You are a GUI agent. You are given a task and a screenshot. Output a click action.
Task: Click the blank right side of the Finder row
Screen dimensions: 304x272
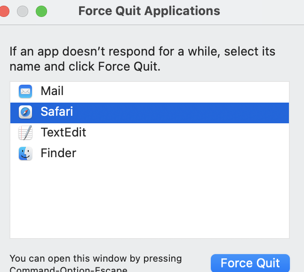(x=212, y=153)
